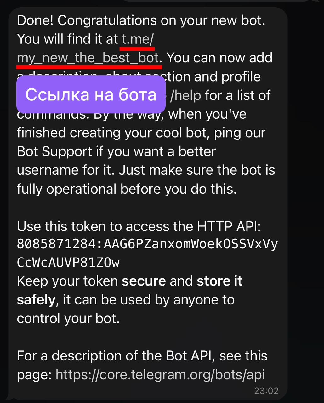Open the t.me/ bot link
Screen dimensions: 324x403
click(x=138, y=39)
